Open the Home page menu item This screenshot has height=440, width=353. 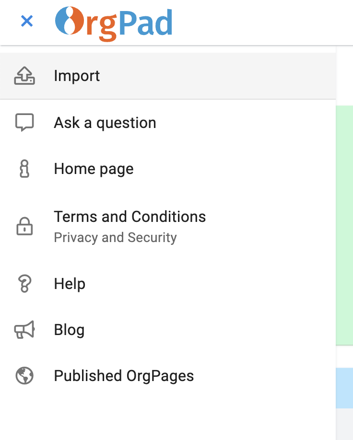94,168
